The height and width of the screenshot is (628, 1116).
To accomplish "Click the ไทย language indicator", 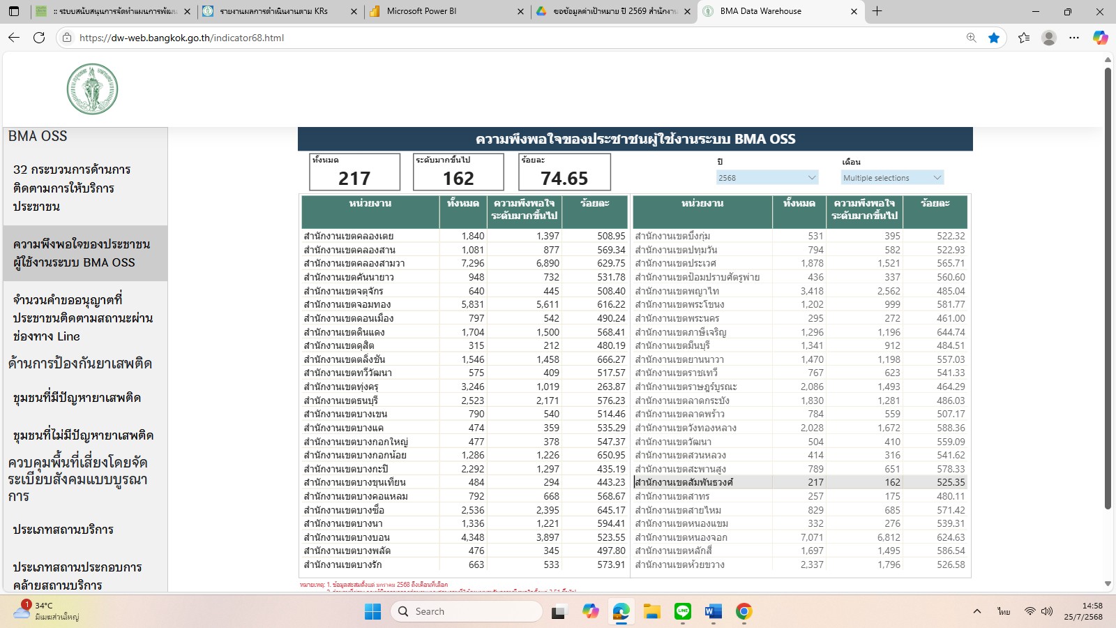I will pos(1004,611).
